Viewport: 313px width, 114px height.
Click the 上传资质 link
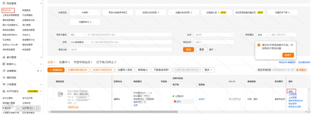tap(292, 94)
